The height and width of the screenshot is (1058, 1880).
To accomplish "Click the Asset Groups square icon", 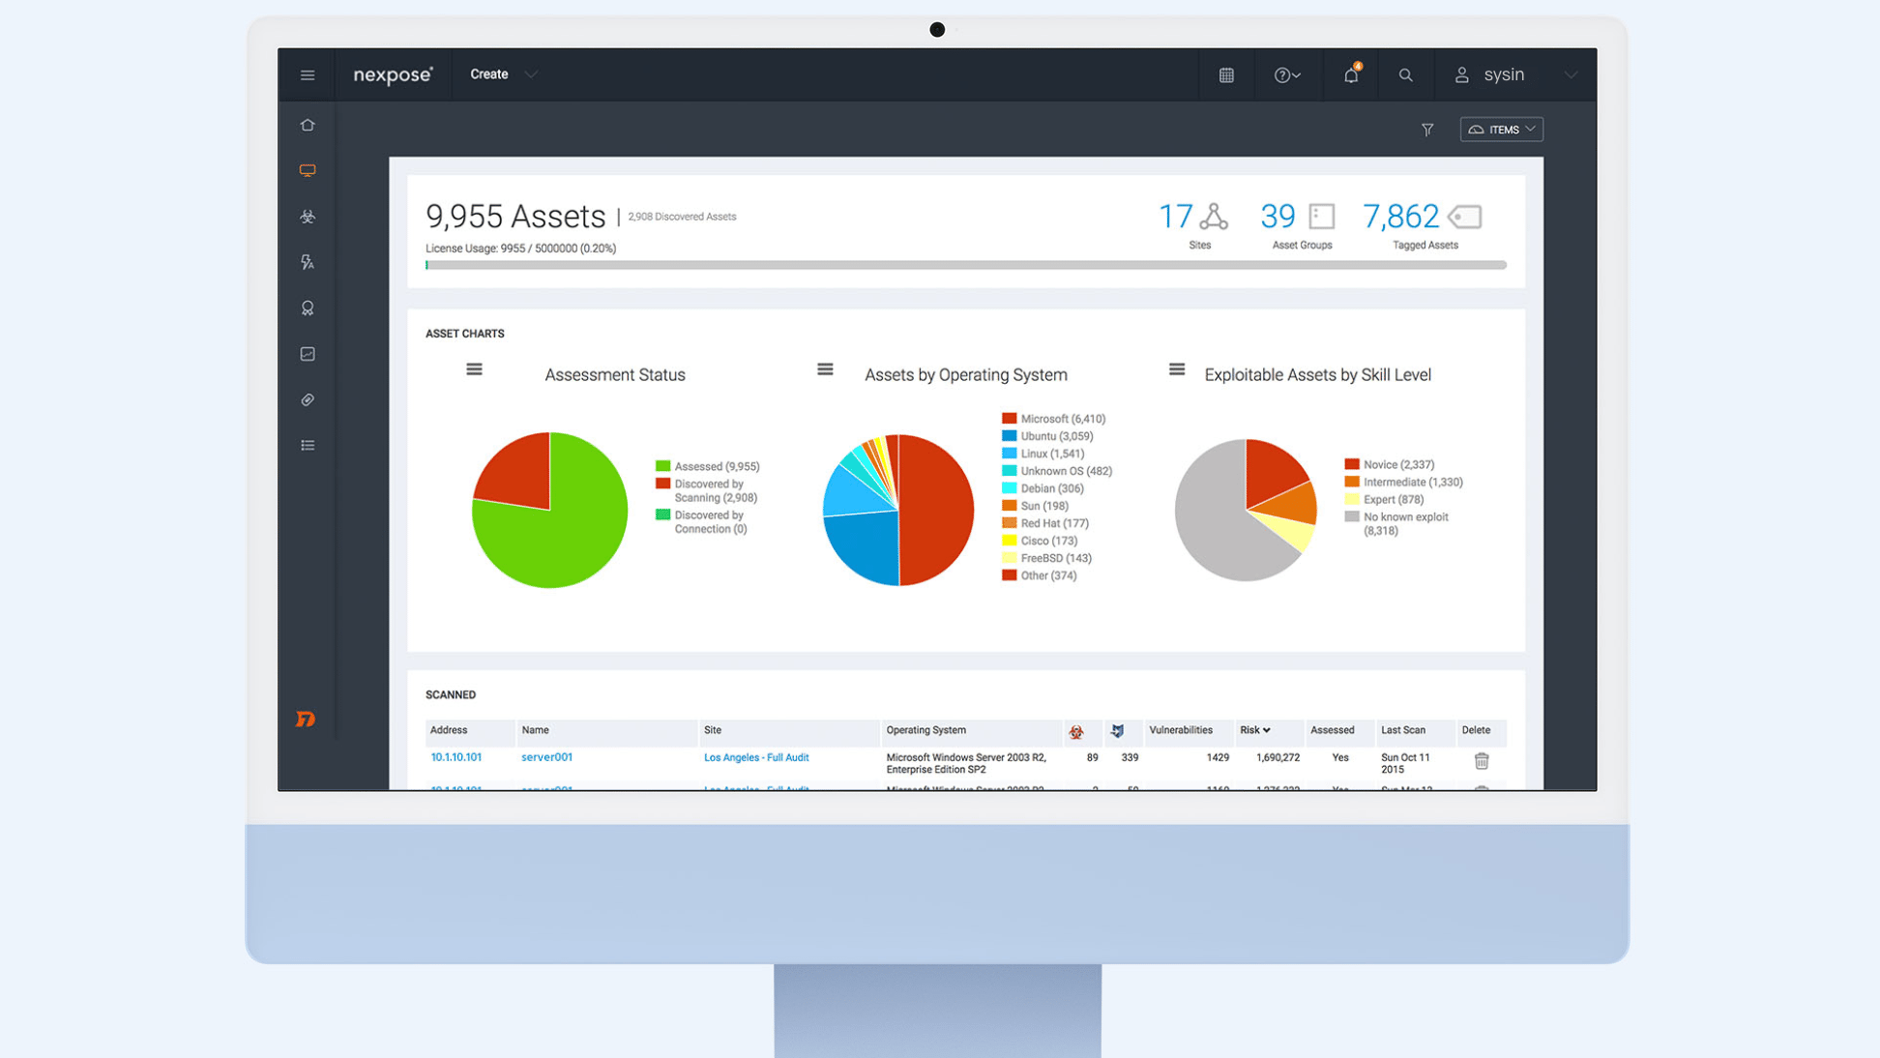I will 1322,216.
